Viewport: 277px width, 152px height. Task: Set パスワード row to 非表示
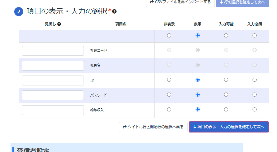169,95
